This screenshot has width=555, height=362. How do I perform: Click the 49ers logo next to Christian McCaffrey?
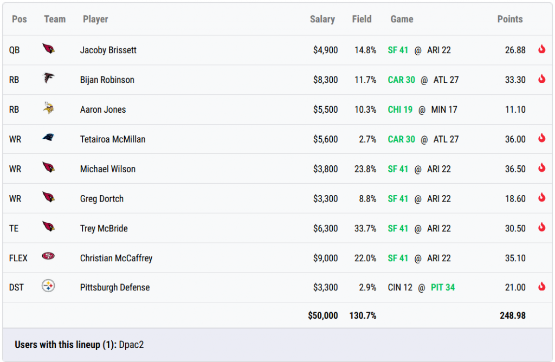point(48,257)
